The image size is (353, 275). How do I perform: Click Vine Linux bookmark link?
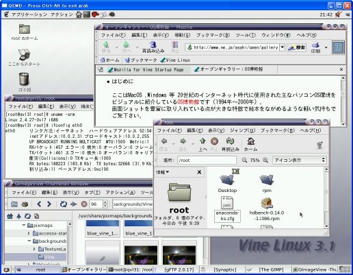coord(175,60)
